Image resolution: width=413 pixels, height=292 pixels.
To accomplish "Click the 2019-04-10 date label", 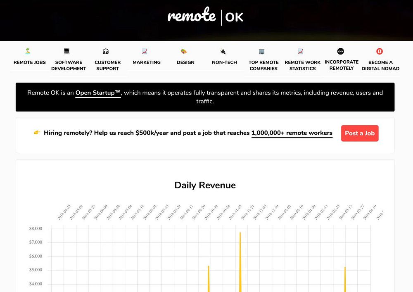I will [x=370, y=212].
